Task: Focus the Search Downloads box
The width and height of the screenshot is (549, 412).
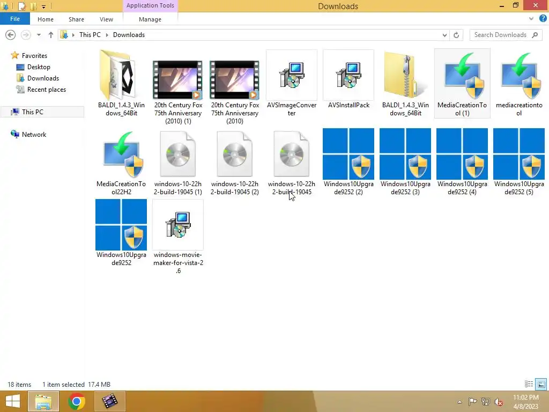Action: pos(506,35)
